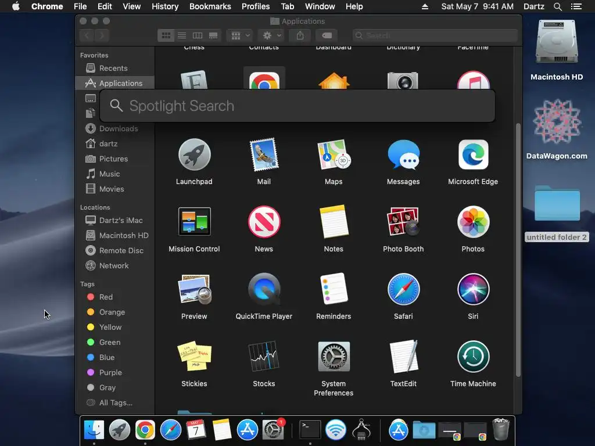Open the Time Machine app icon
595x446 pixels.
[x=473, y=357]
